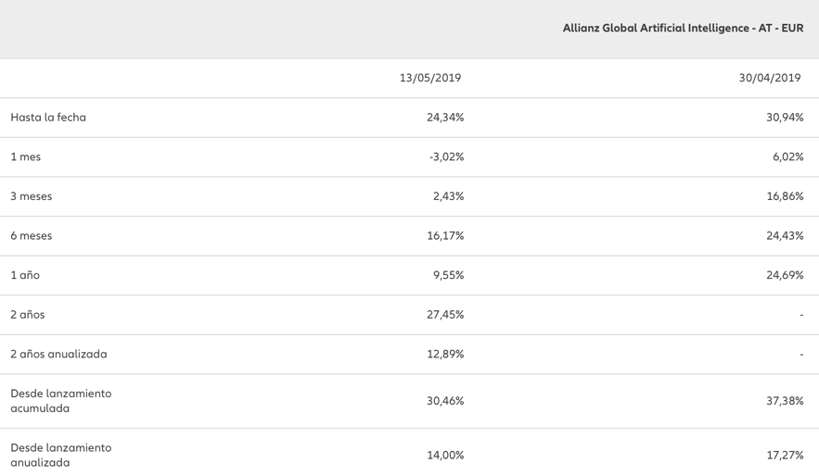Select the 14,00% annualized since-launch value

click(445, 455)
